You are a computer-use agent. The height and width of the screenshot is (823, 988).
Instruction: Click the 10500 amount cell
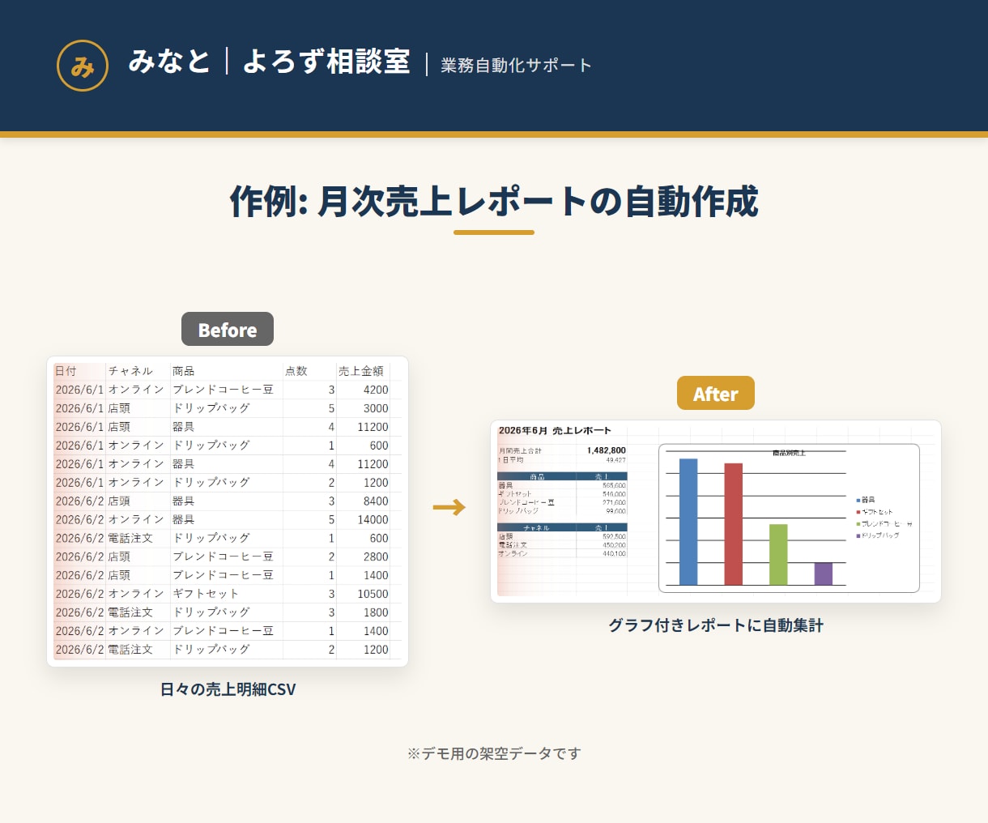coord(373,594)
